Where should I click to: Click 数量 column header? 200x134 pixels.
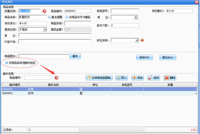170,85
